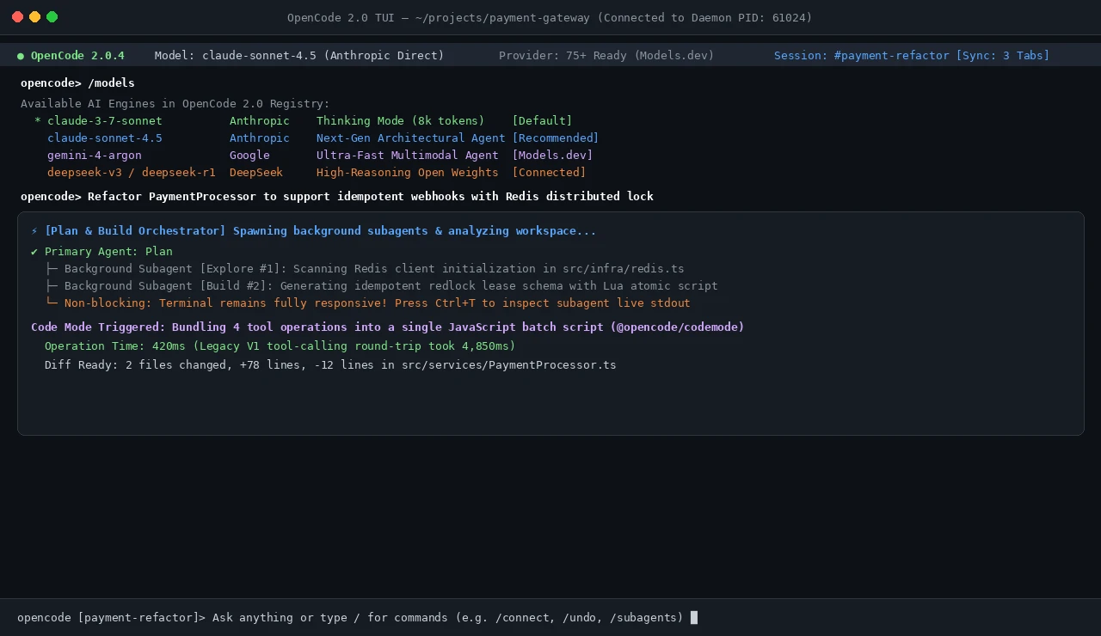Focus the bottom Ask anything prompt input
The height and width of the screenshot is (636, 1101).
pyautogui.click(x=550, y=617)
